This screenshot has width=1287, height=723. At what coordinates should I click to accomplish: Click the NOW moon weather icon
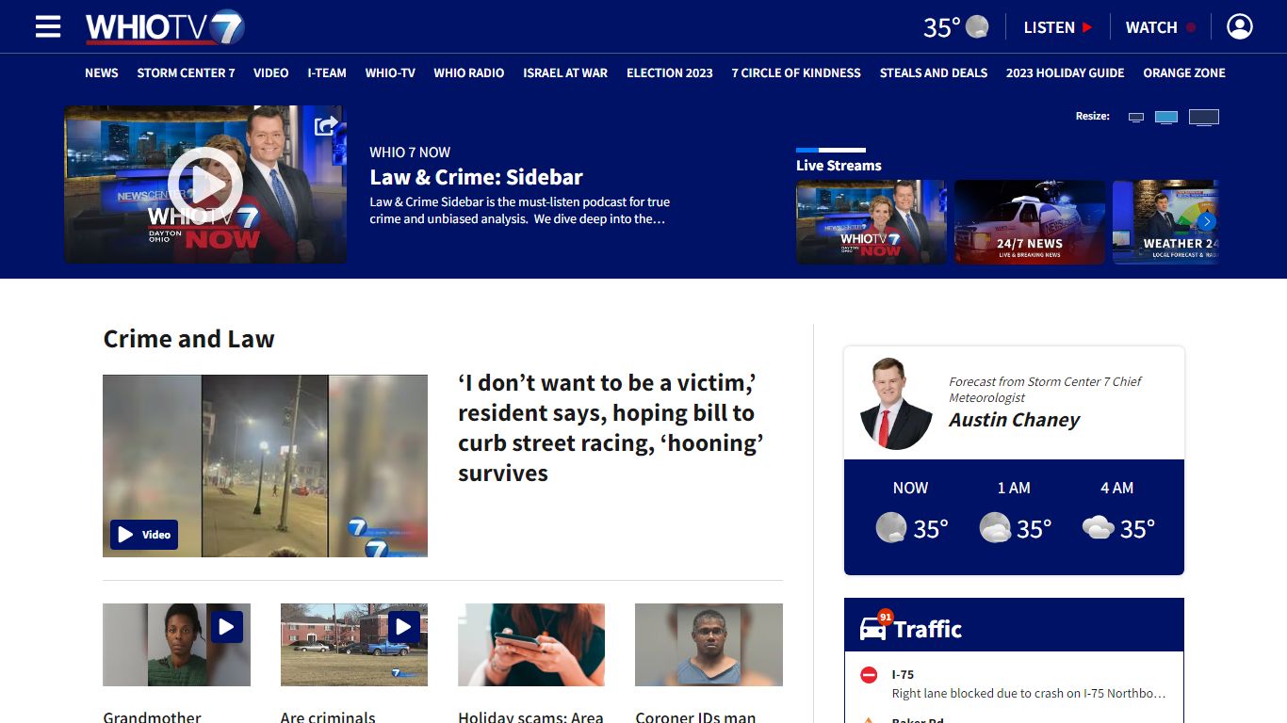pos(891,528)
